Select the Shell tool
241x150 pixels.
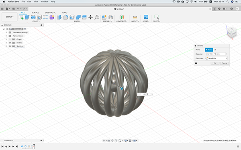coord(72,17)
